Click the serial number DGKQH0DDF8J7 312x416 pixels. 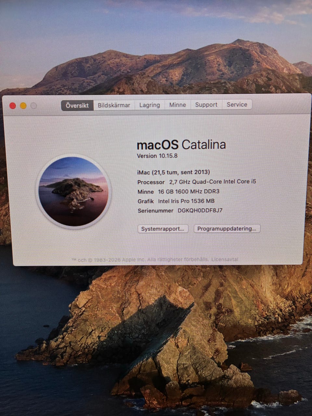click(200, 210)
